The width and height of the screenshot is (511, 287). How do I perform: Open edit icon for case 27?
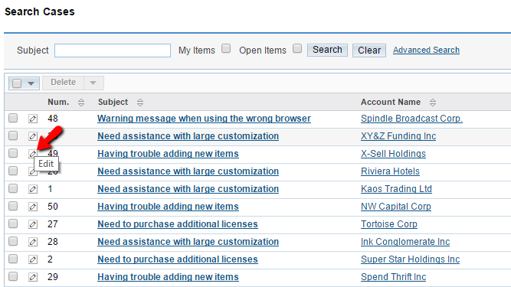(x=33, y=224)
